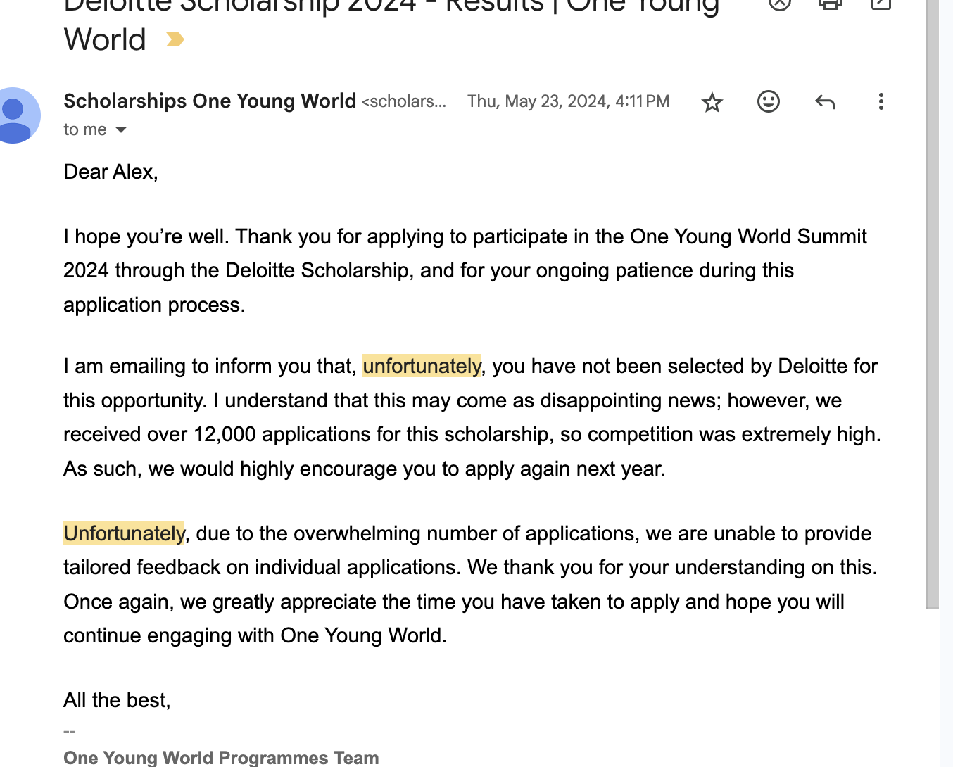953x767 pixels.
Task: Reply to Scholarships One Young World
Action: coord(825,102)
